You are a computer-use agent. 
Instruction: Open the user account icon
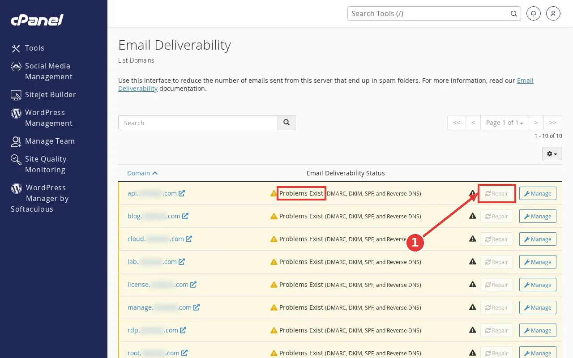coord(553,13)
